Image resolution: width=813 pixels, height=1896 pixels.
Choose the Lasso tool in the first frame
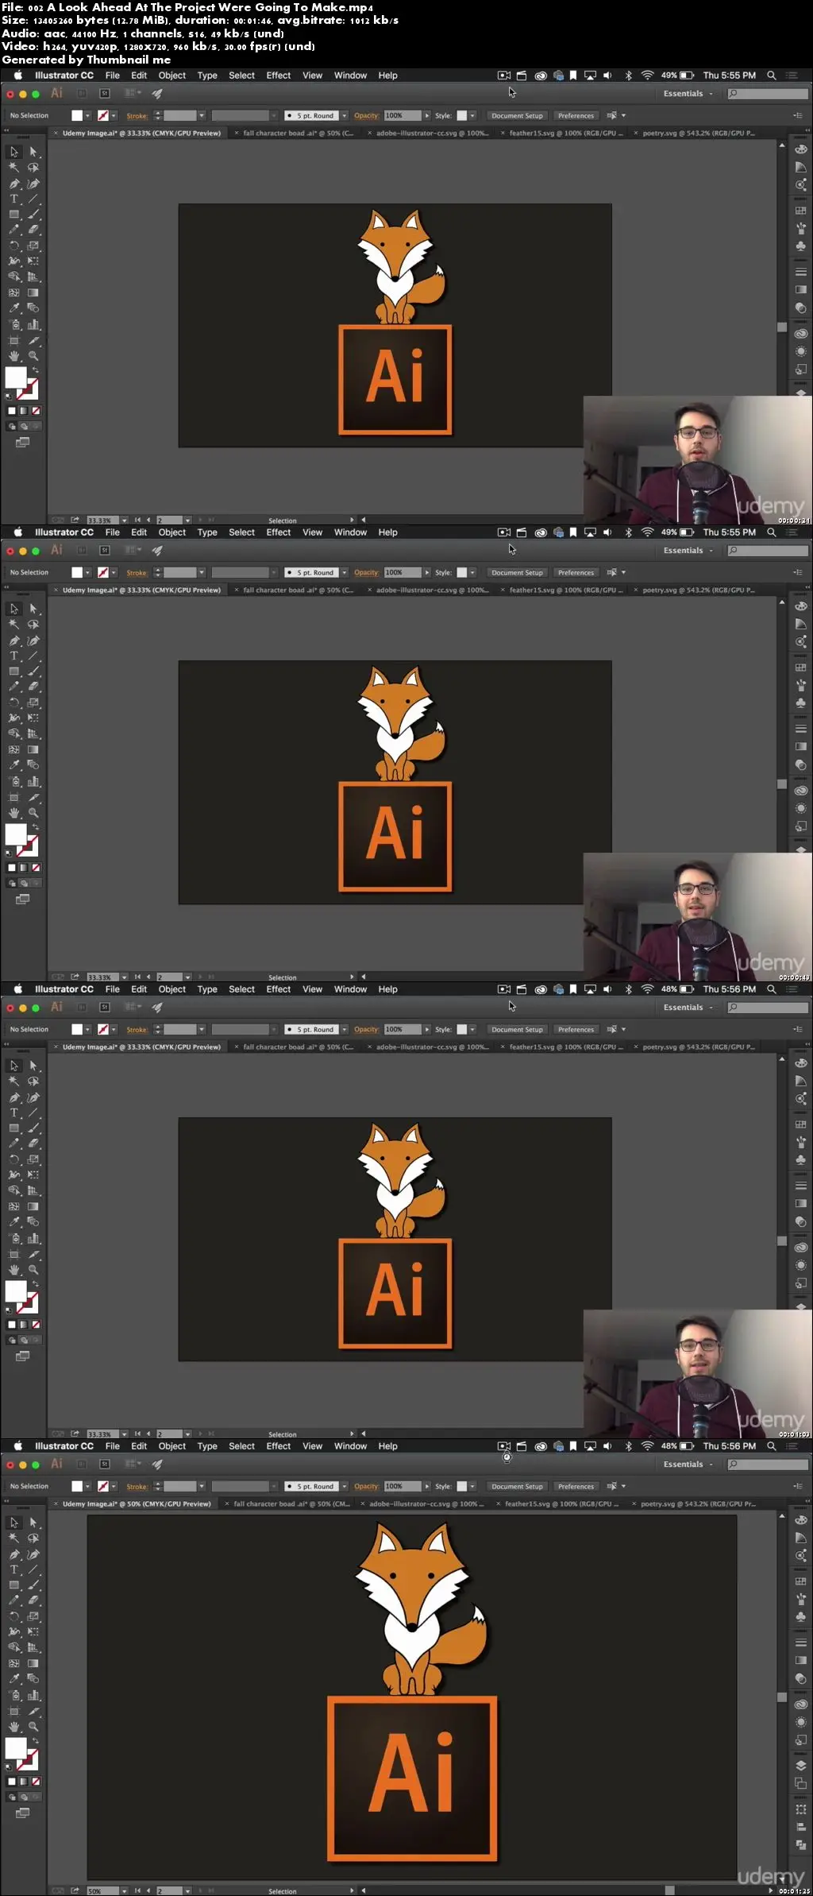(33, 168)
